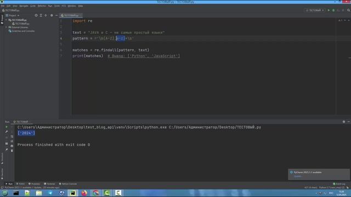This screenshot has height=197, width=351.
Task: Expand External Libraries tree node
Action: point(6,27)
